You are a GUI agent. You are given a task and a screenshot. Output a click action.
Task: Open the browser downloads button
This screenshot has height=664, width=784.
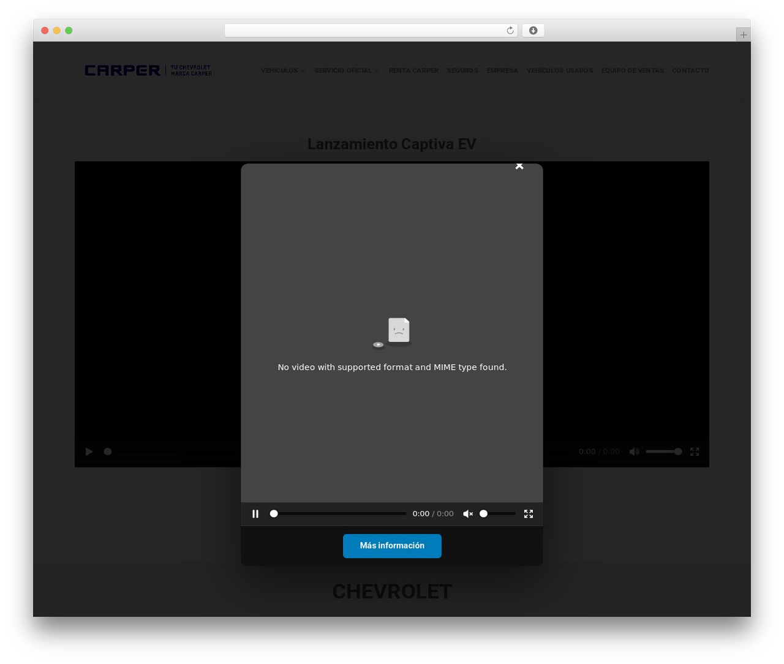(533, 31)
